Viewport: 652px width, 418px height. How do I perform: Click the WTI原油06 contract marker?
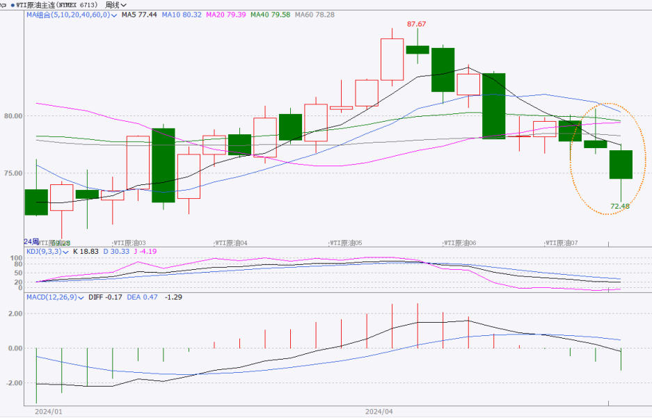(461, 243)
